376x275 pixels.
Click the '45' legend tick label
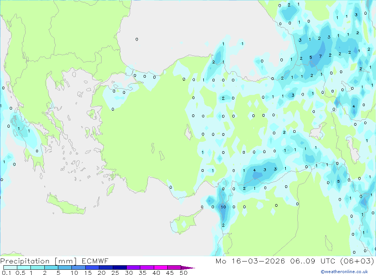click(170, 273)
